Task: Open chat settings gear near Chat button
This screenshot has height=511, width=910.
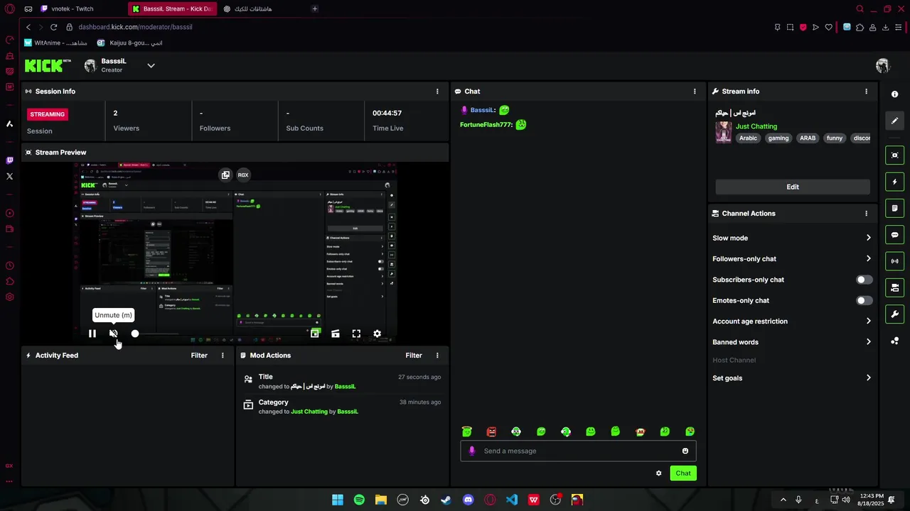Action: click(658, 473)
